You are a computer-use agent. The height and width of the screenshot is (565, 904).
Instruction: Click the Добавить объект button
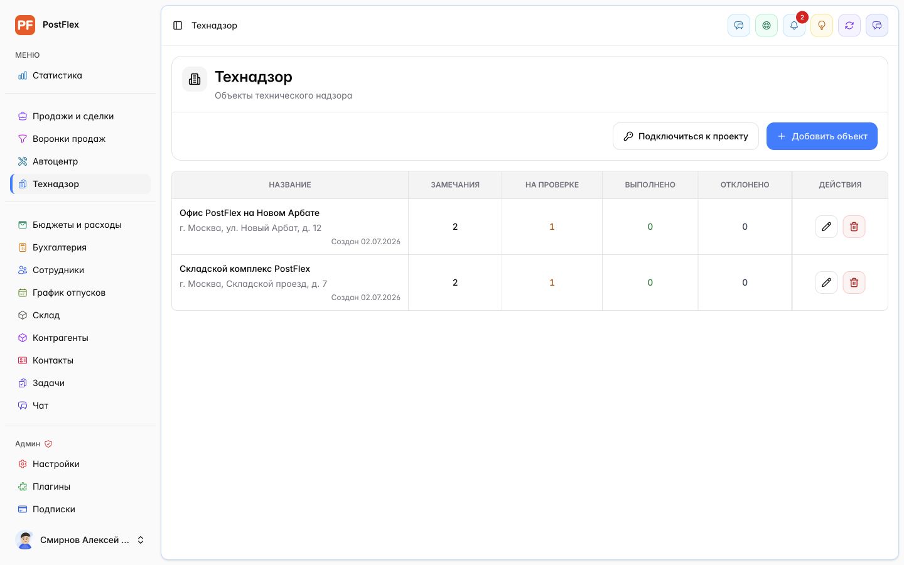click(x=822, y=136)
